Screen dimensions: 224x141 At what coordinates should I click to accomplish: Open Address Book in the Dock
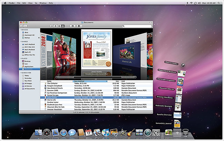pyautogui.click(x=80, y=132)
